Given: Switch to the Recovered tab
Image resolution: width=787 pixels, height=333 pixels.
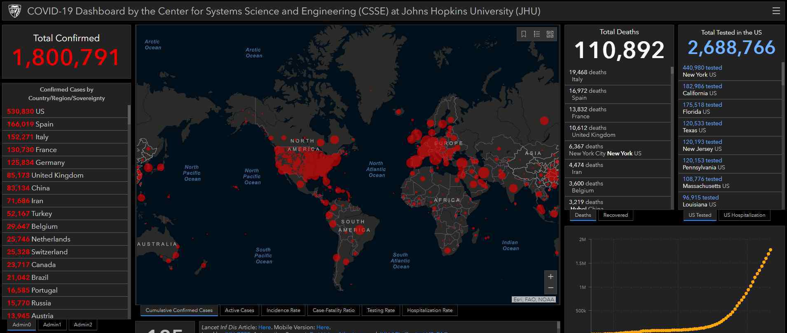Looking at the screenshot, I should (x=616, y=215).
